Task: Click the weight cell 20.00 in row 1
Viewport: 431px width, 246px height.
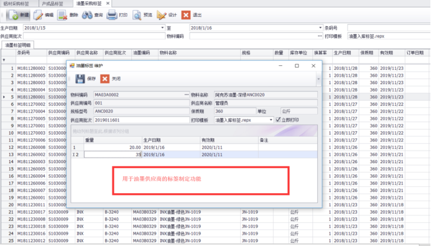Action: (113, 148)
